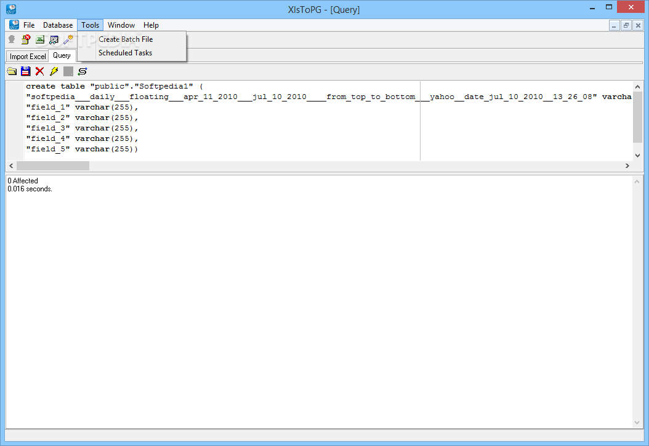Screen dimensions: 649x446
Task: Close the inner Query child window
Action: 639,26
